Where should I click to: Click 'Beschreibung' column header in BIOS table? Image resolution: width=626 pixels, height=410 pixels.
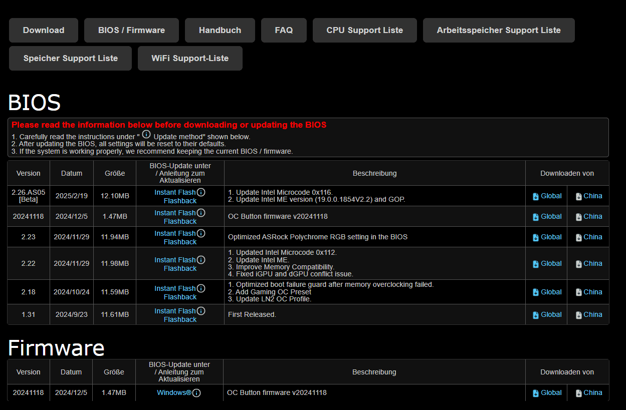tap(374, 173)
